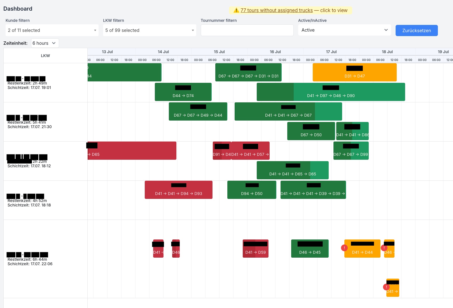Select the 16 Jul date header
The width and height of the screenshot is (453, 308).
tap(275, 52)
